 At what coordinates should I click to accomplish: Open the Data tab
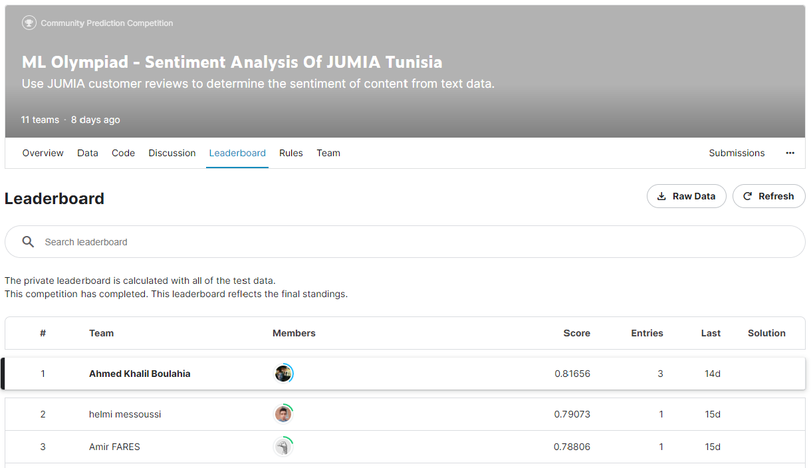tap(87, 153)
